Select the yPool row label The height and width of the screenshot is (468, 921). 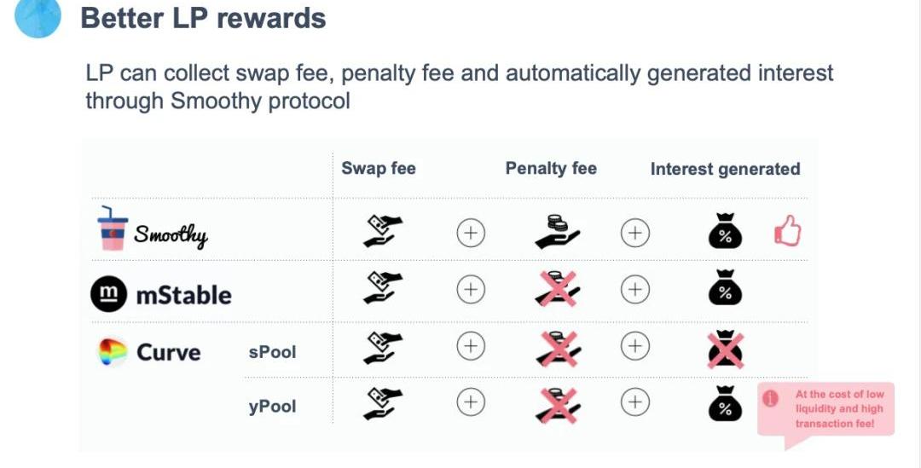[x=272, y=407]
